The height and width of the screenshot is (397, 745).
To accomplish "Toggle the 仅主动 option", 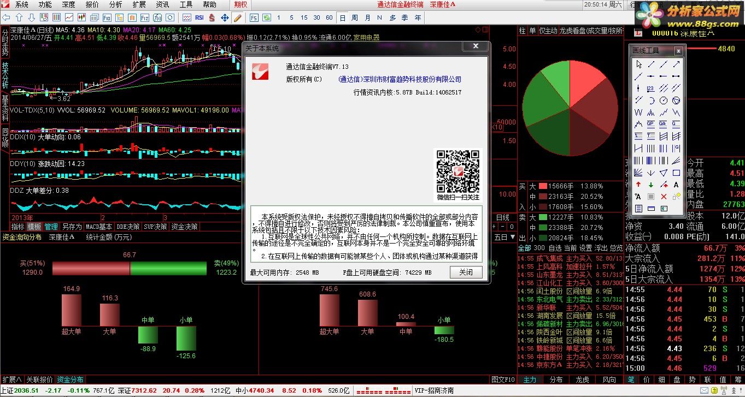I will pos(548,31).
